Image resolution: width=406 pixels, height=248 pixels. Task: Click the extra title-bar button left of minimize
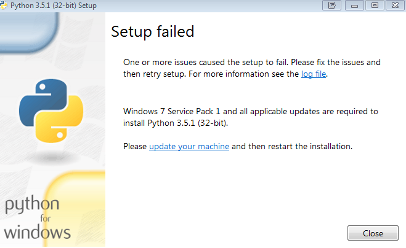click(x=332, y=6)
